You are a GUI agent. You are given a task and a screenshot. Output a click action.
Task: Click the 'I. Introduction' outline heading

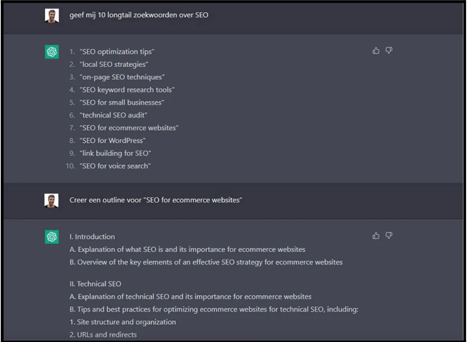pyautogui.click(x=92, y=237)
